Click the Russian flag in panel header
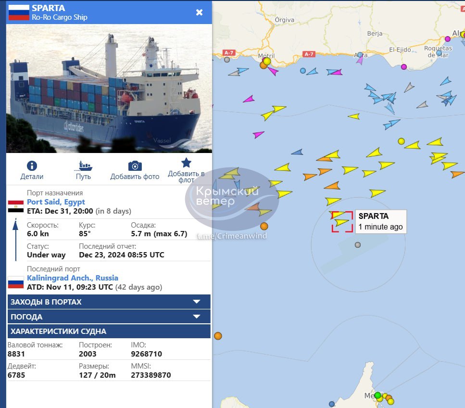The height and width of the screenshot is (408, 465). pos(19,12)
